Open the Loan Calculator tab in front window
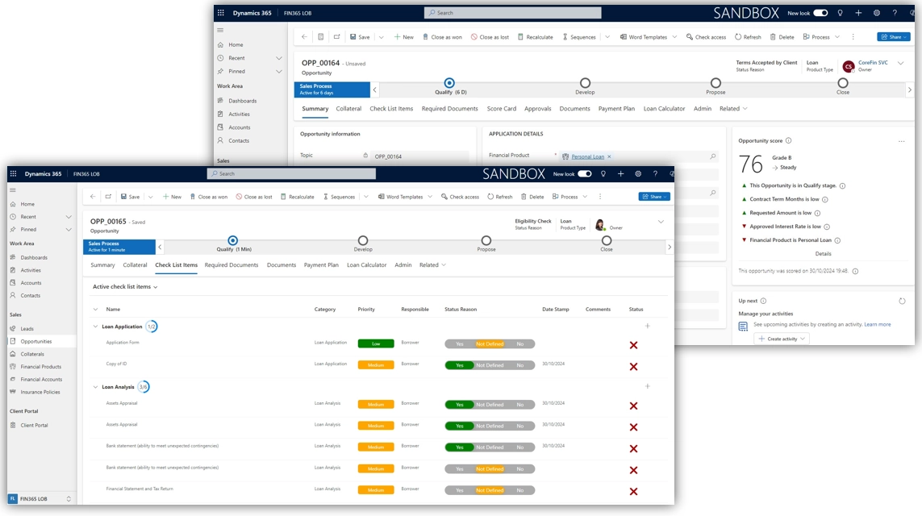 (366, 265)
